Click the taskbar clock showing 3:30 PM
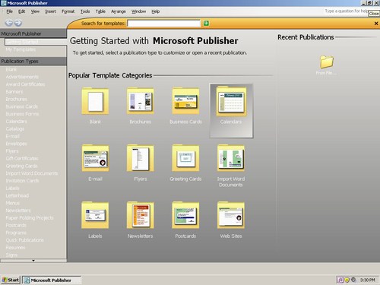 [x=367, y=280]
